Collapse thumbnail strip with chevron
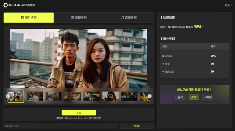235x131 pixels. click(147, 87)
